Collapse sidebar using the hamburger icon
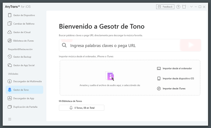Image resolution: width=211 pixels, height=128 pixels. [x=10, y=119]
